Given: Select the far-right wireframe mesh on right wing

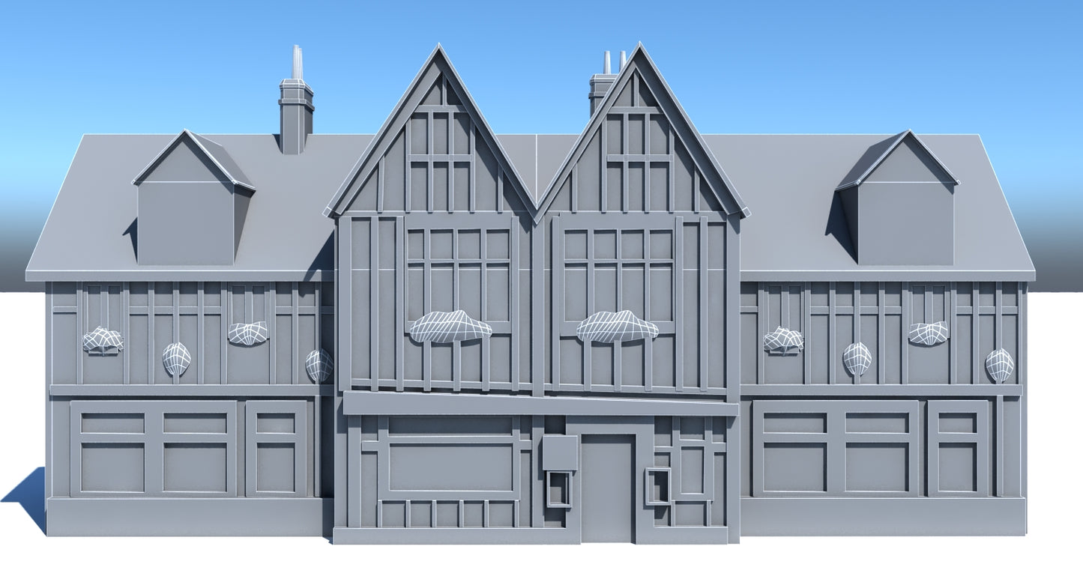Looking at the screenshot, I should click(999, 365).
